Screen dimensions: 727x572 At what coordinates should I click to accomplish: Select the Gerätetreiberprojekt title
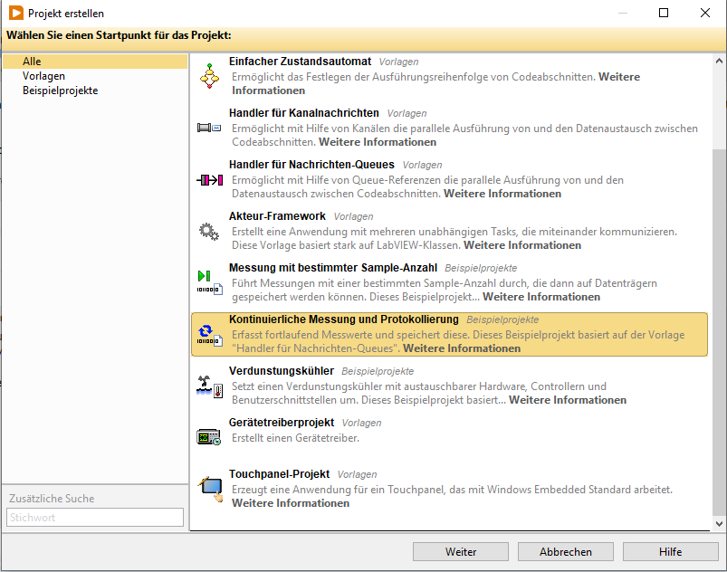coord(282,423)
